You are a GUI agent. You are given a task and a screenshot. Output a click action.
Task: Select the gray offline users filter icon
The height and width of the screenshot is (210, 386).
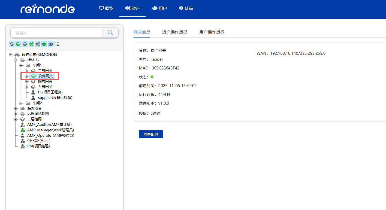click(50, 44)
